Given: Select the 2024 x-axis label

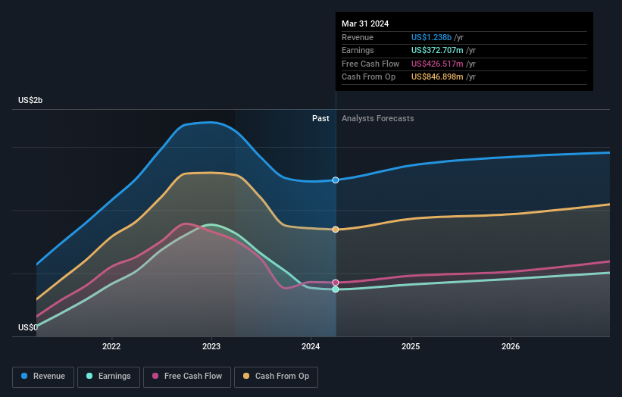Looking at the screenshot, I should coord(311,346).
